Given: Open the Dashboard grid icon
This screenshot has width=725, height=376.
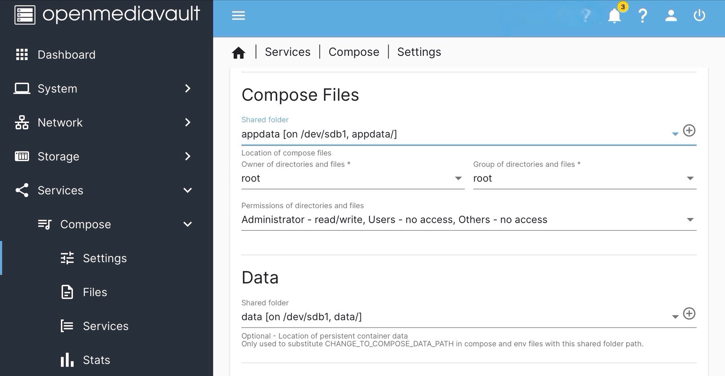Looking at the screenshot, I should (x=22, y=55).
